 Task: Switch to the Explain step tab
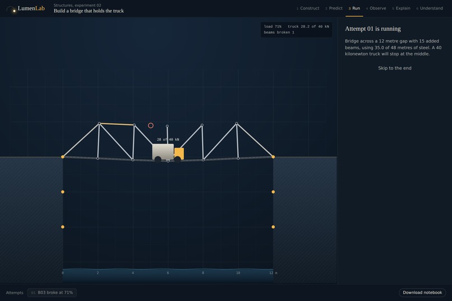[x=401, y=8]
